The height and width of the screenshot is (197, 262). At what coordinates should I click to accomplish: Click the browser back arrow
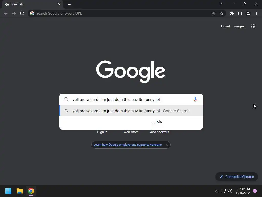tap(6, 13)
